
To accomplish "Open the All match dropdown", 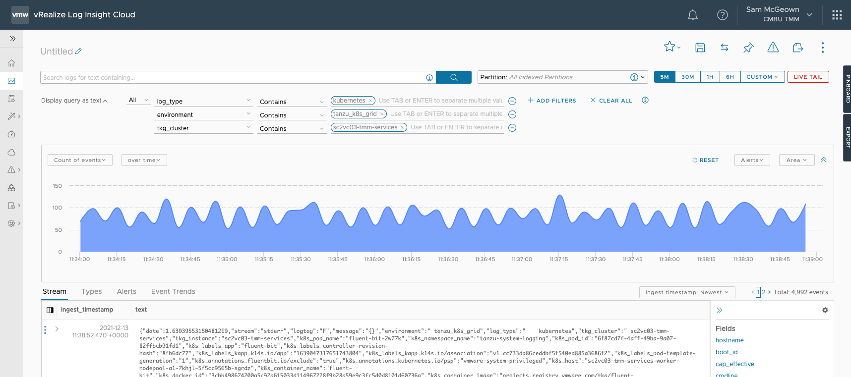I will [138, 100].
